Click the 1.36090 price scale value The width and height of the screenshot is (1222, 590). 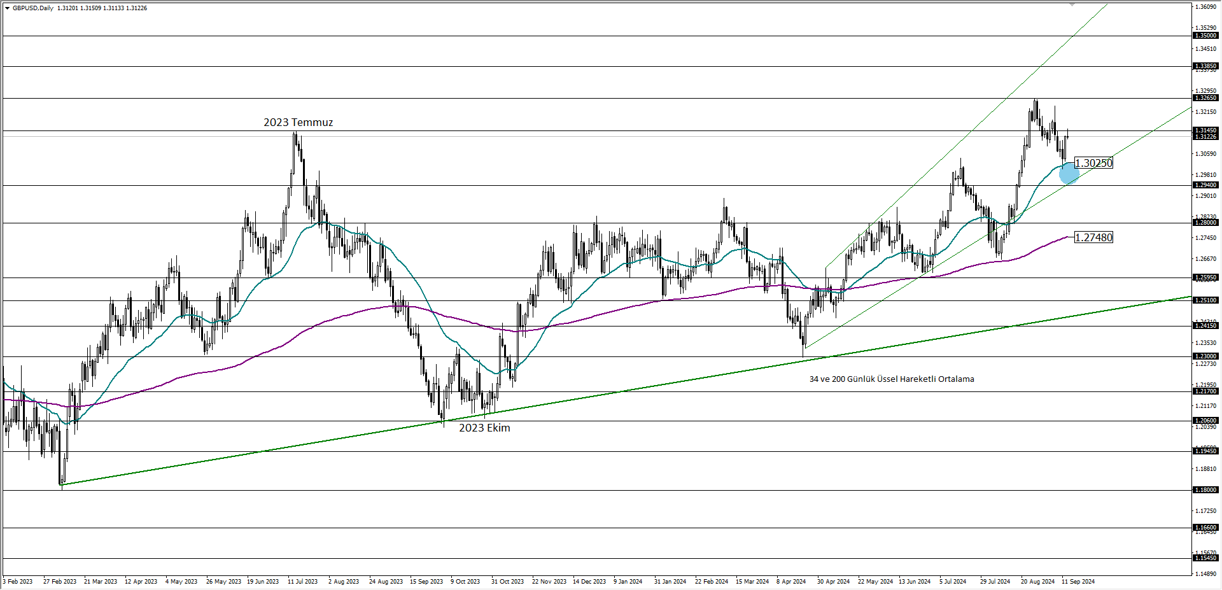(1206, 7)
